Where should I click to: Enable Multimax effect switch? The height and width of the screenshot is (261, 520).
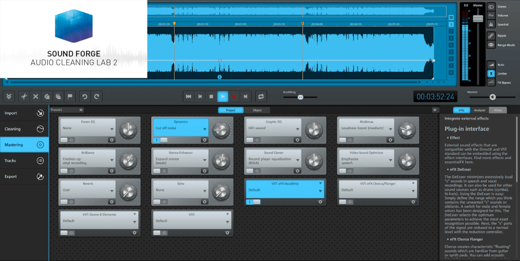point(346,140)
